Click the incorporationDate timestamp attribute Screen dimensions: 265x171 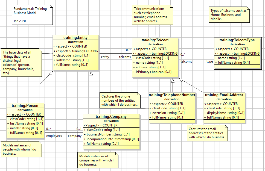coord(112,139)
